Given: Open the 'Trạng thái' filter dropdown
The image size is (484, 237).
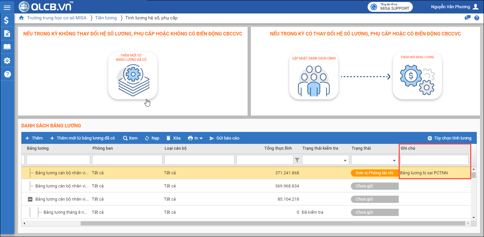Looking at the screenshot, I should [x=394, y=161].
